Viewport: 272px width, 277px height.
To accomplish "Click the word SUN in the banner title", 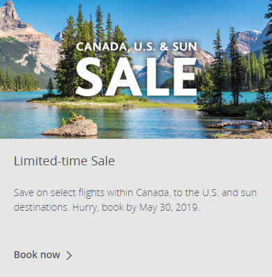I will pos(185,47).
